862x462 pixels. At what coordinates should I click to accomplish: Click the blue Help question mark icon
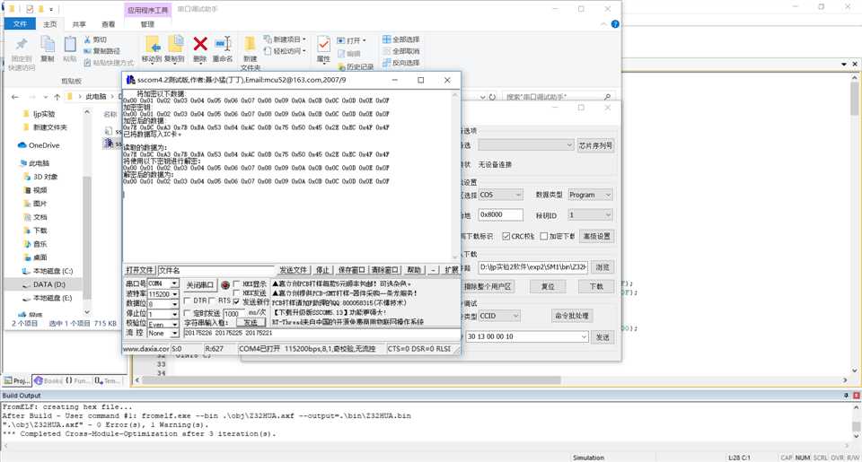coord(615,24)
